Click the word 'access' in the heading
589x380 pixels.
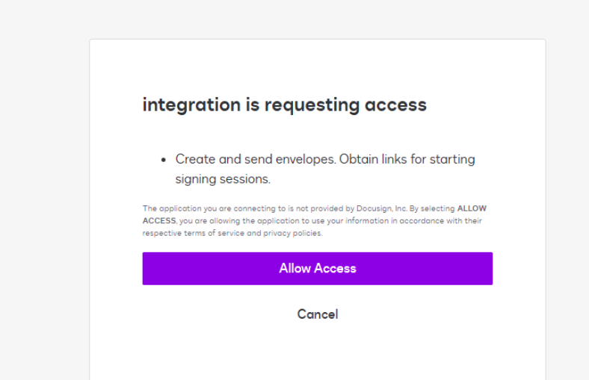click(x=395, y=105)
